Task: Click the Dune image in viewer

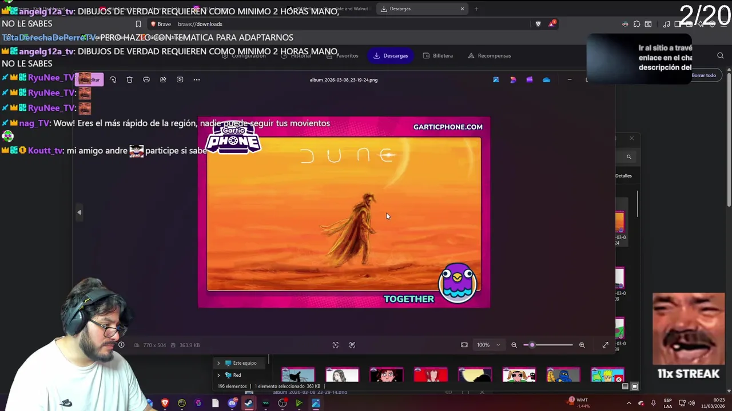Action: pos(344,212)
